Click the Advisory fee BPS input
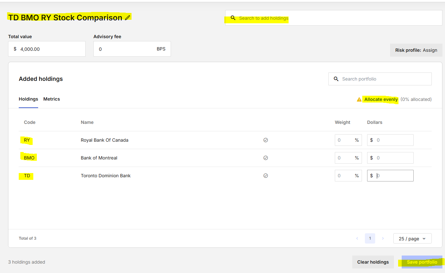 tap(132, 49)
